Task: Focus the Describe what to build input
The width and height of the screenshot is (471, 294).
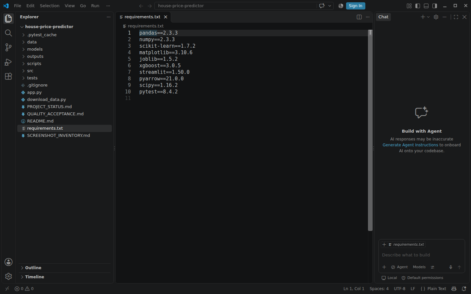Action: (x=422, y=255)
